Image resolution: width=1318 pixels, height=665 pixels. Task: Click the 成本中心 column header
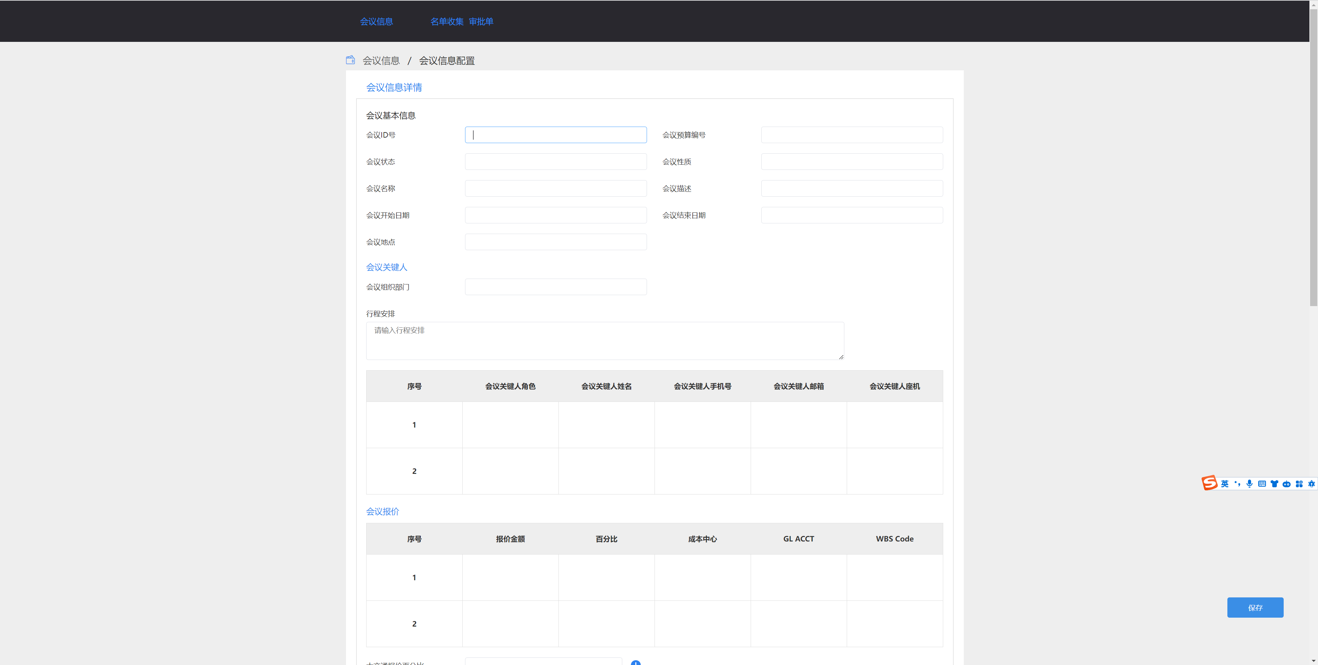point(703,539)
